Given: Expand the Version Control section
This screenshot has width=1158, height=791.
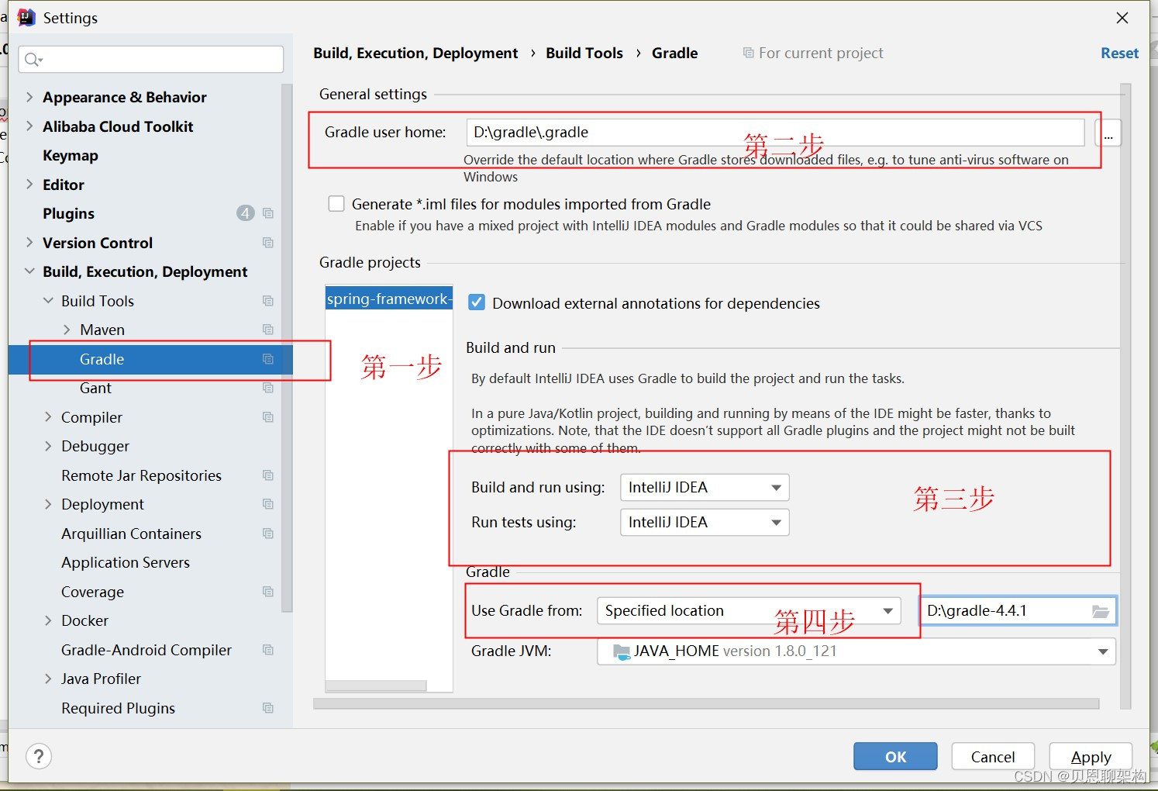Looking at the screenshot, I should 29,243.
